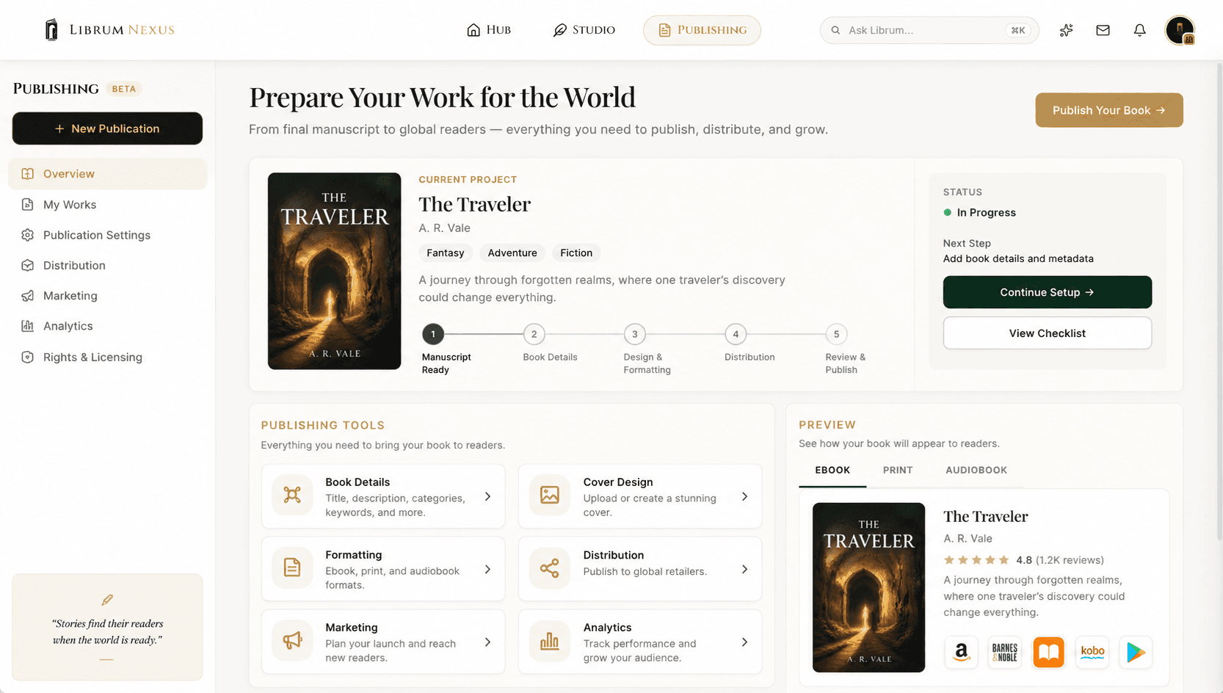Click the Adventure genre tag

pyautogui.click(x=512, y=253)
